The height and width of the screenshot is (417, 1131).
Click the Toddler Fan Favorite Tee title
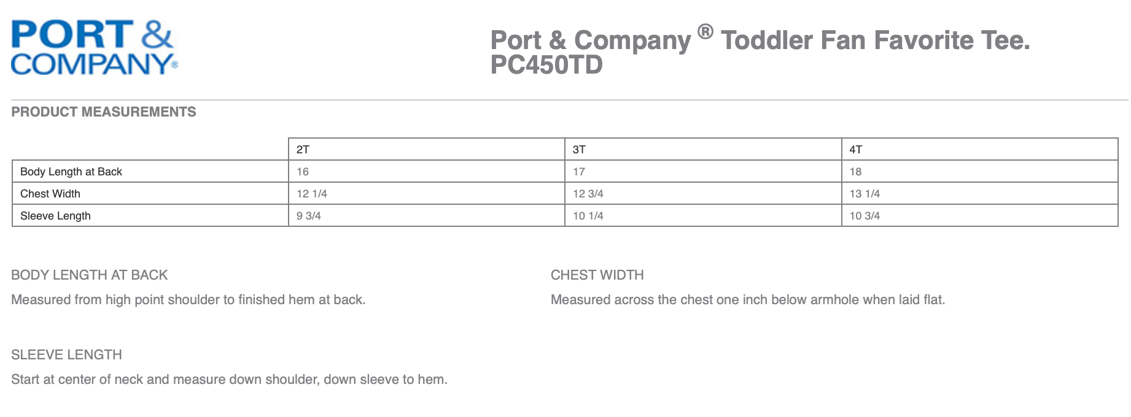click(875, 40)
